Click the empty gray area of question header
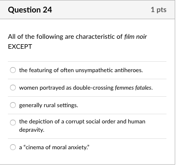The height and width of the screenshot is (168, 191). click(101, 10)
